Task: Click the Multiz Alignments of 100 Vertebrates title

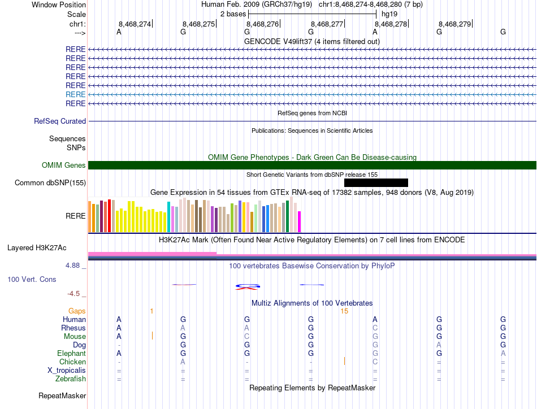Action: click(312, 303)
